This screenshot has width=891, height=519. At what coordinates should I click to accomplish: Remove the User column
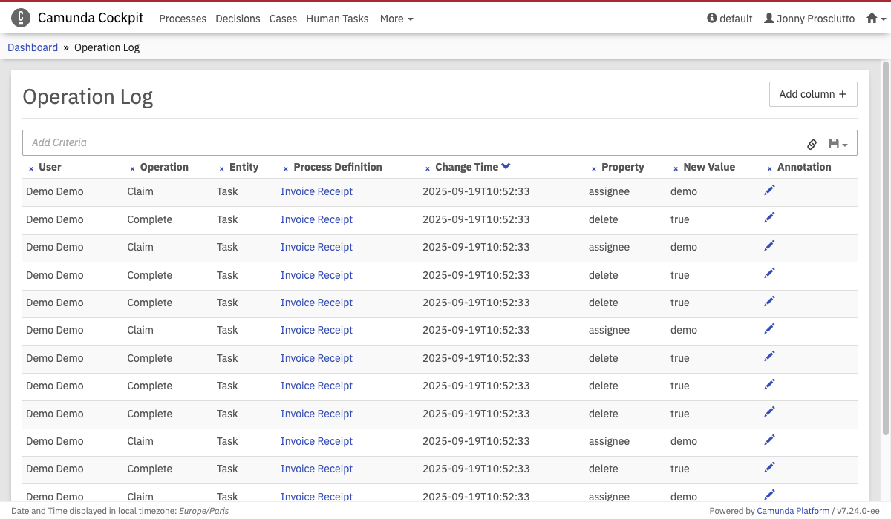coord(31,169)
